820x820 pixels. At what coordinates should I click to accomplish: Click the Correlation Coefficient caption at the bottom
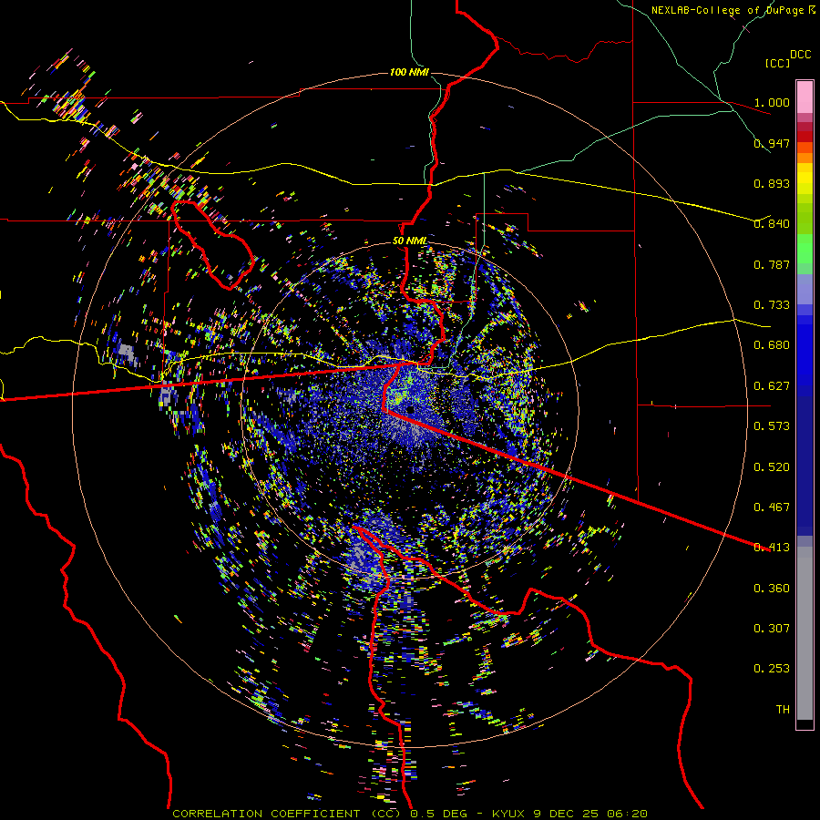(410, 814)
